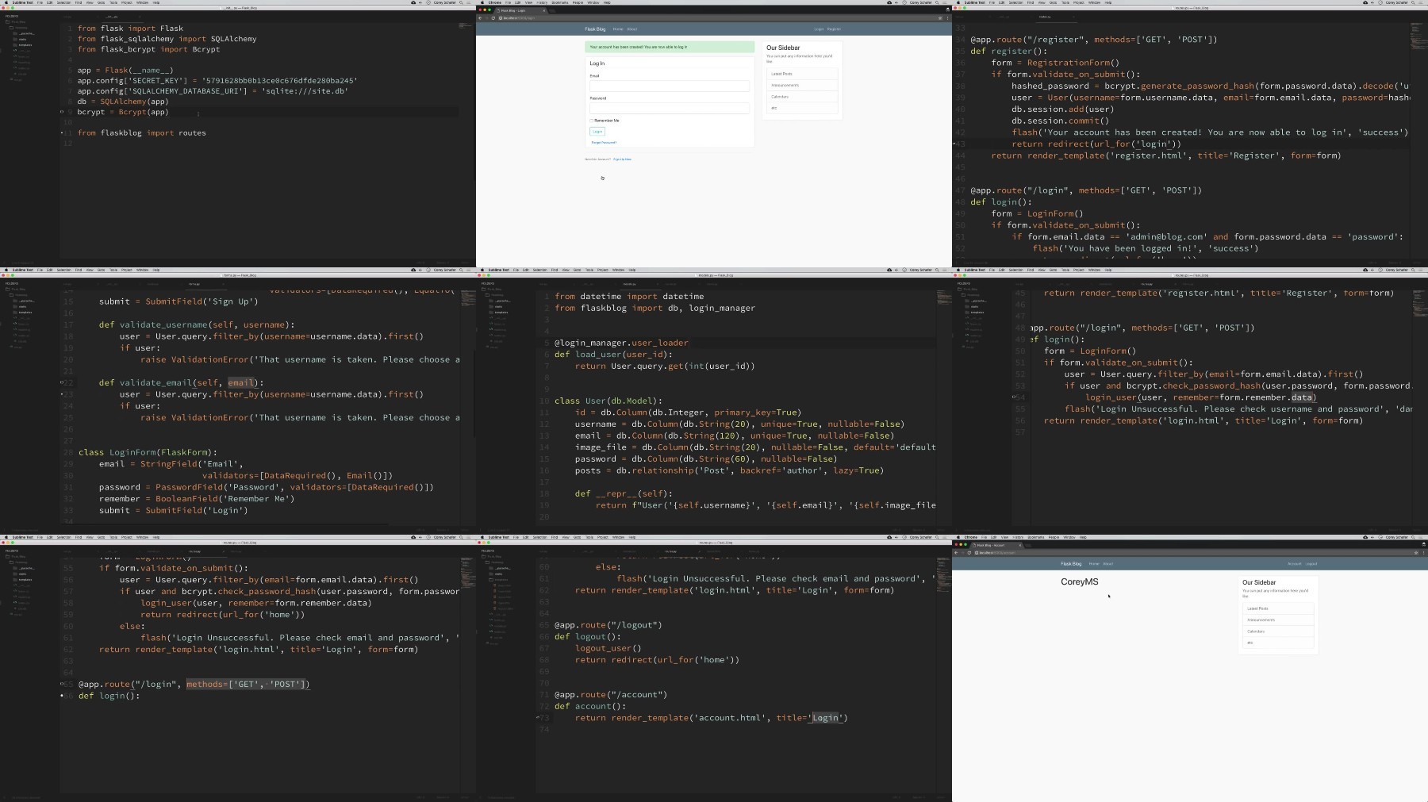1428x802 pixels.
Task: Open the Selection menu above the __init__.py Sublime window
Action: click(63, 2)
